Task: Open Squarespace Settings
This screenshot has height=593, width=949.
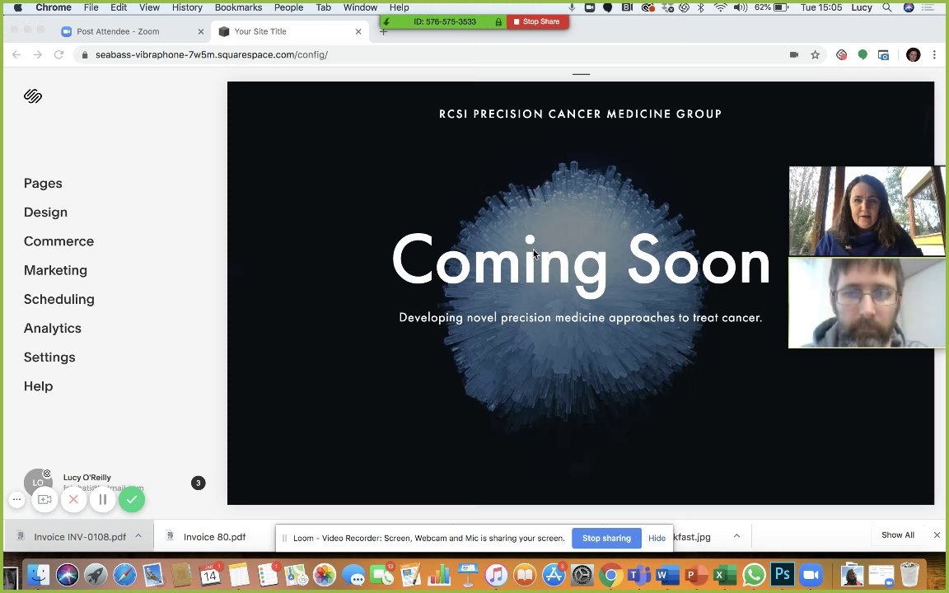Action: (49, 357)
